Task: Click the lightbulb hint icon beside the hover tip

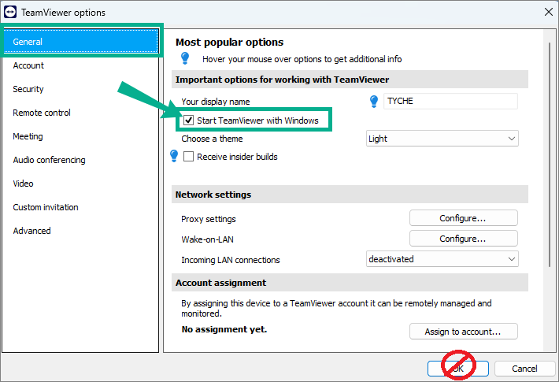Action: coord(185,58)
